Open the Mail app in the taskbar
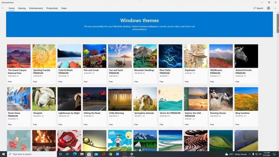 pos(96,154)
